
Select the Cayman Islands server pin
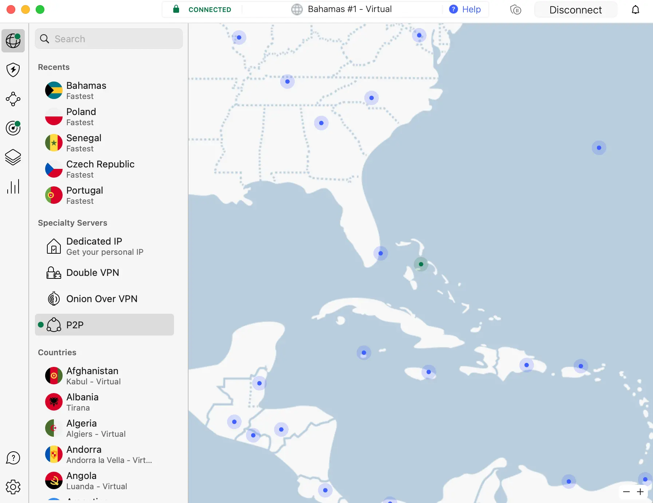(x=364, y=353)
